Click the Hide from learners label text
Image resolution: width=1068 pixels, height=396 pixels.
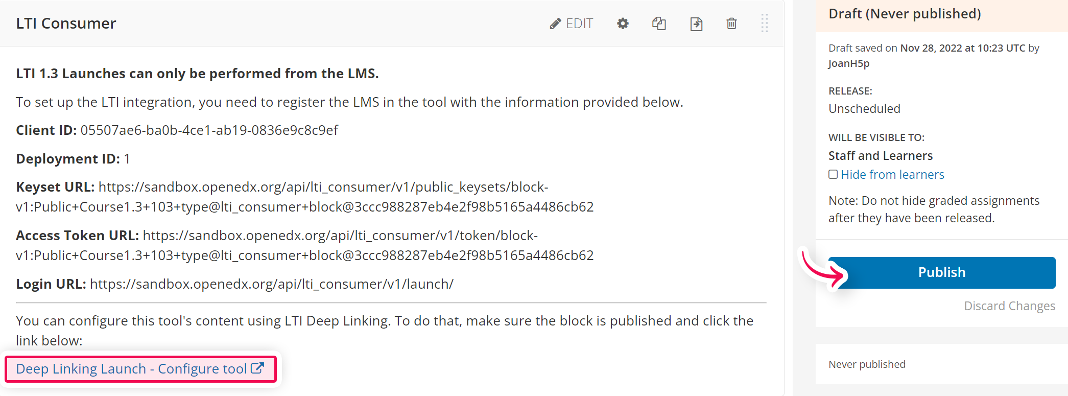click(892, 175)
